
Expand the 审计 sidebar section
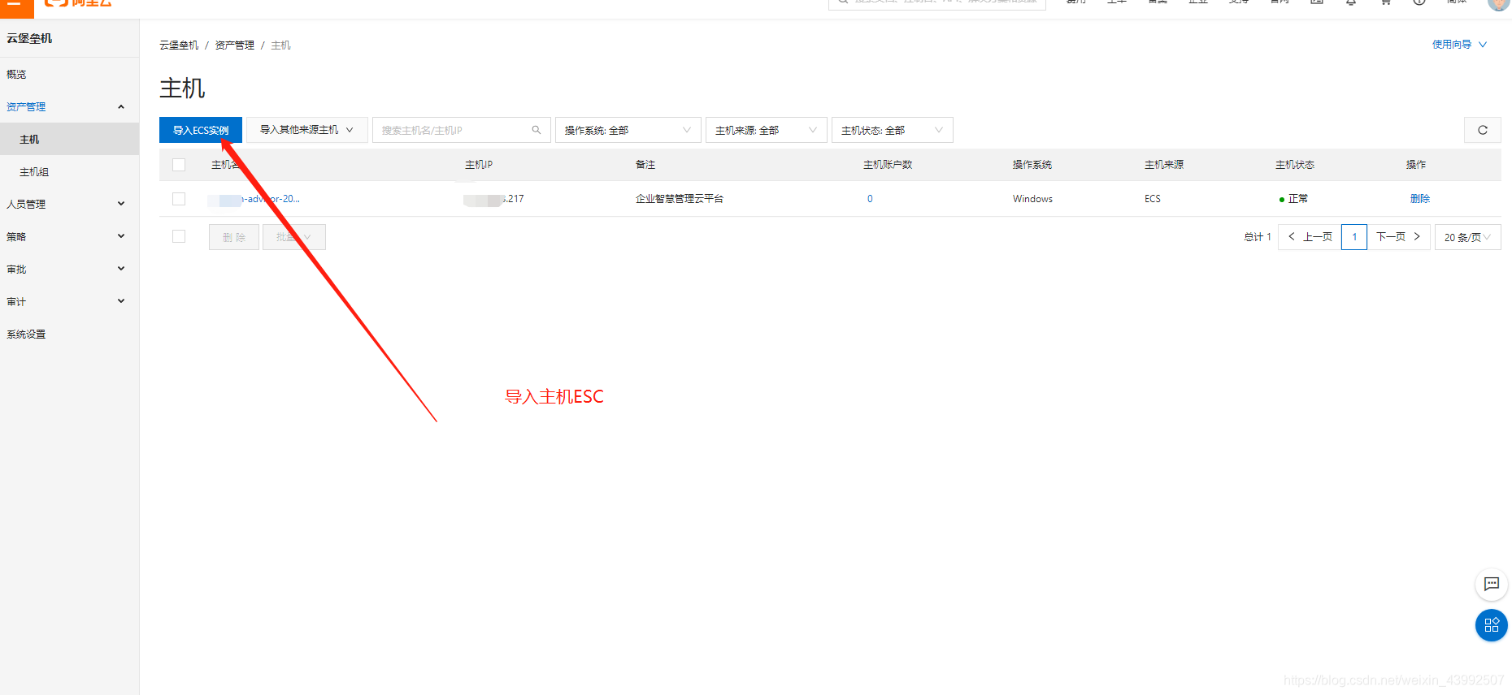(69, 301)
